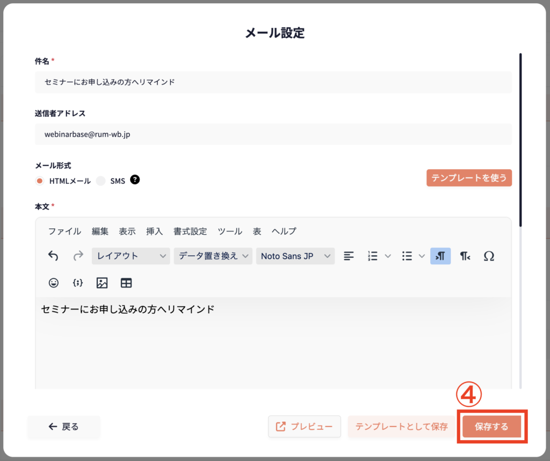Screen dimensions: 550x461
Task: Insert special character with Omega icon
Action: (x=488, y=256)
